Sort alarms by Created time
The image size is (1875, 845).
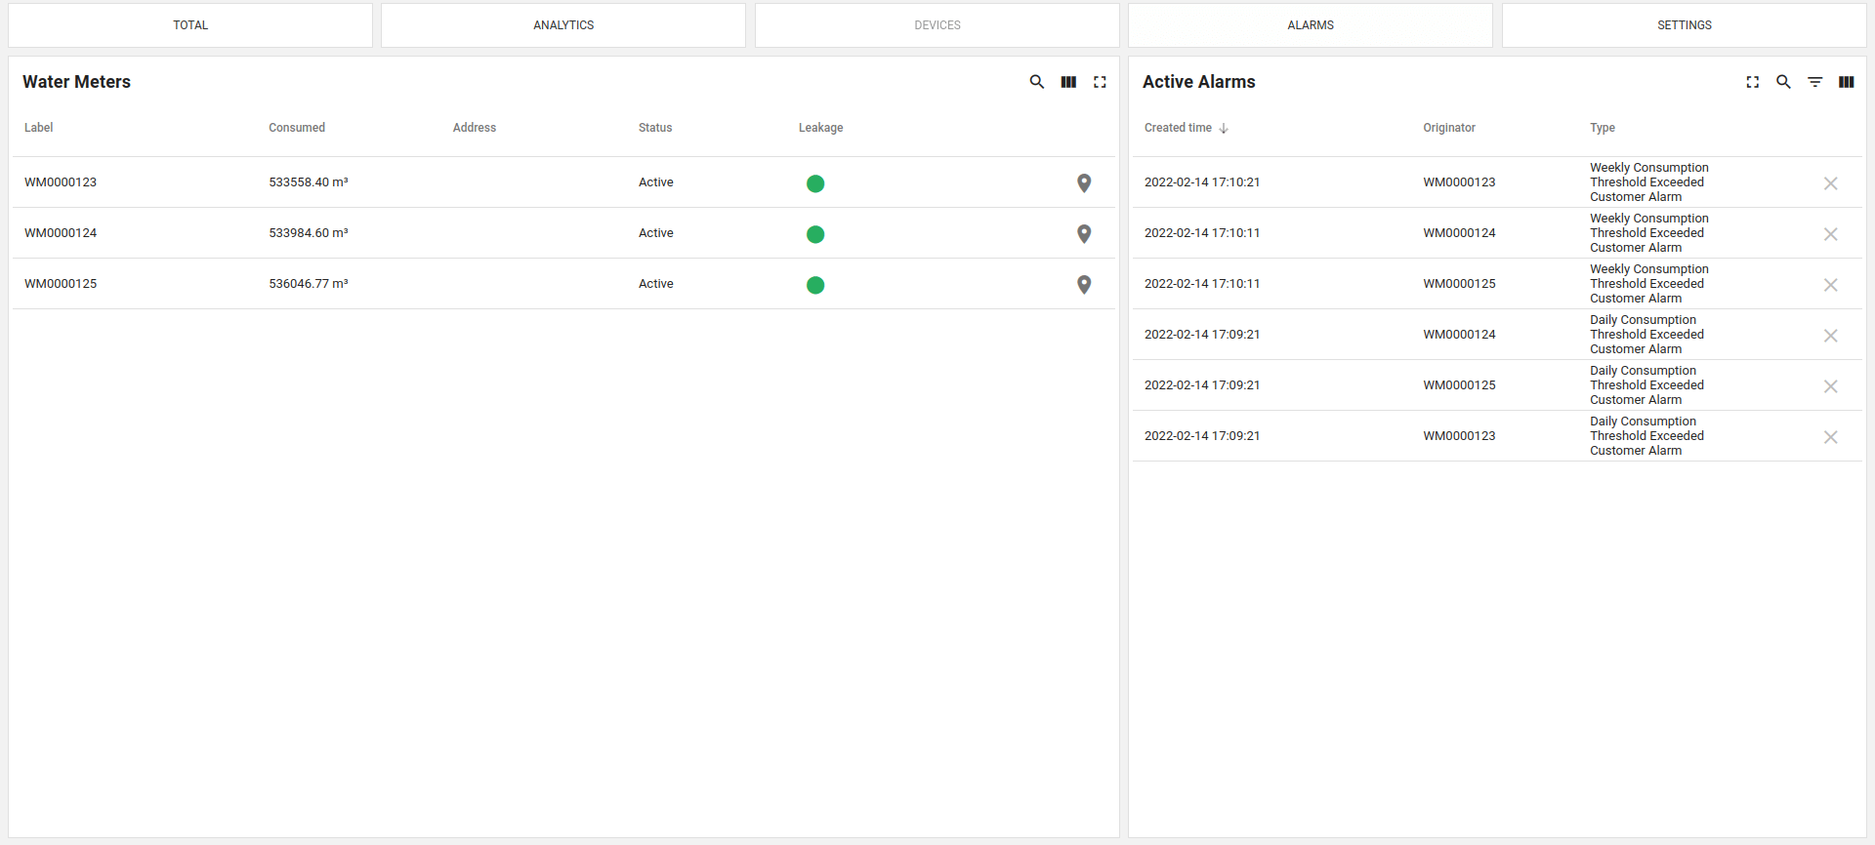click(1179, 128)
